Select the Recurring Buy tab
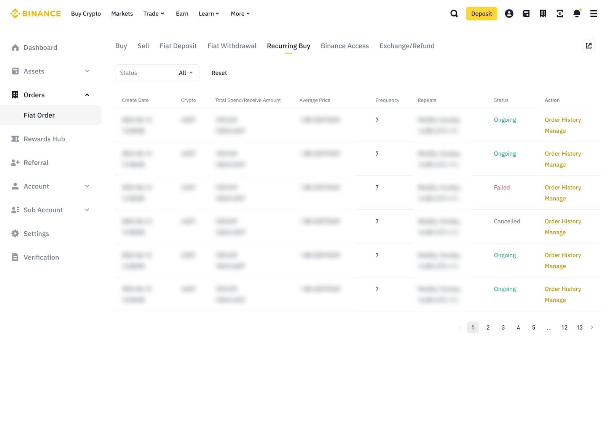The width and height of the screenshot is (609, 433). (289, 46)
